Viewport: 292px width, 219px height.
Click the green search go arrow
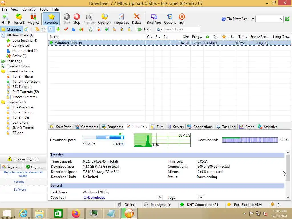(287, 19)
